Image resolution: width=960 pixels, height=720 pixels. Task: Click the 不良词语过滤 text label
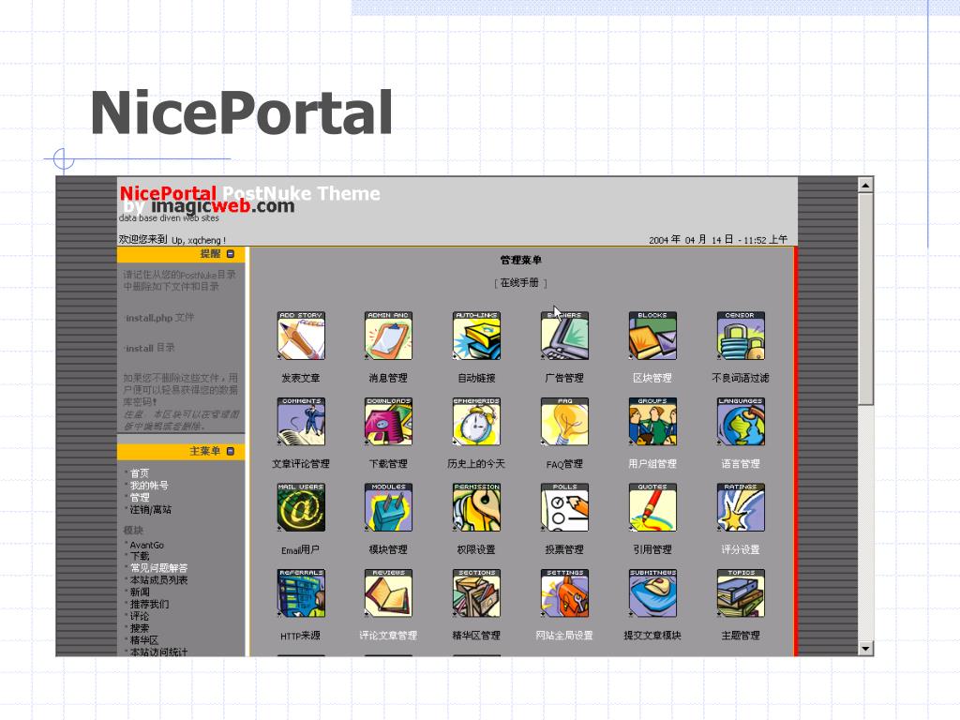pos(741,379)
